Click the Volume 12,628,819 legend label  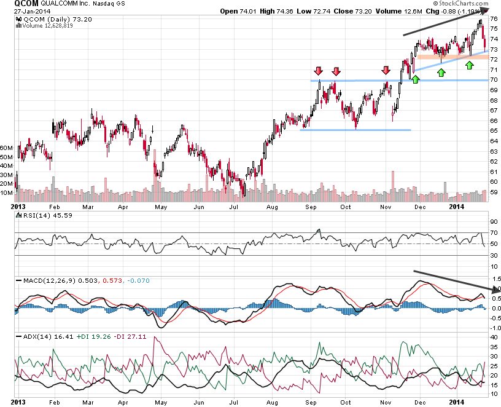click(48, 26)
